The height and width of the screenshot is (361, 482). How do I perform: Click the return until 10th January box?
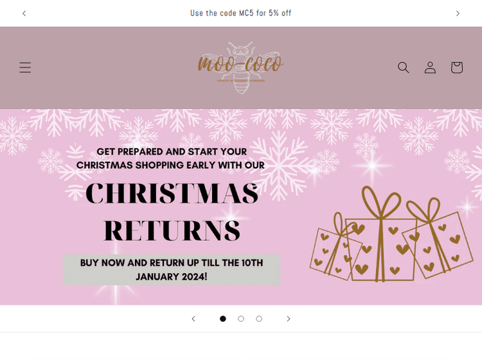point(172,269)
